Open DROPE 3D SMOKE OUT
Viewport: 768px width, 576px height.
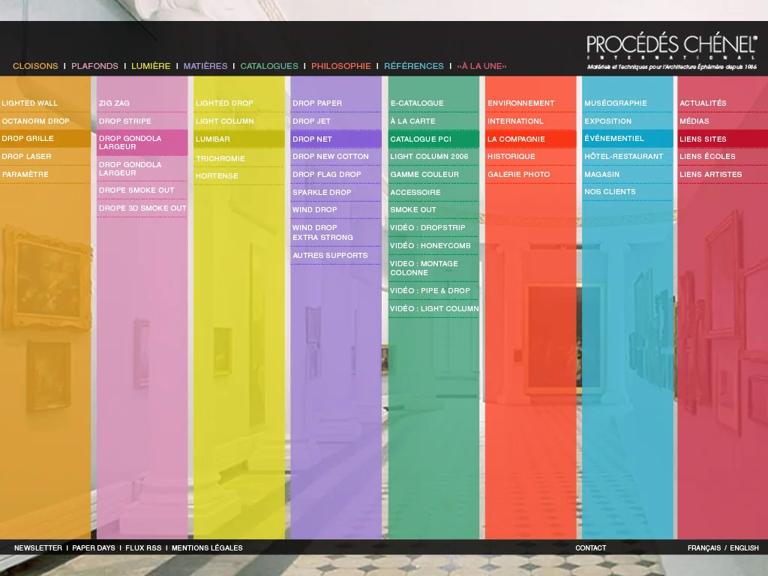142,208
